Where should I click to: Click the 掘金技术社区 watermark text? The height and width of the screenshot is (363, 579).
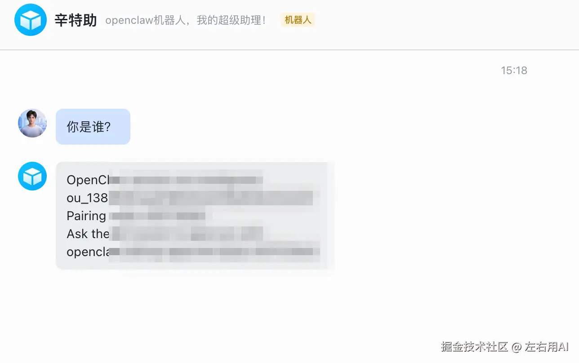point(475,346)
